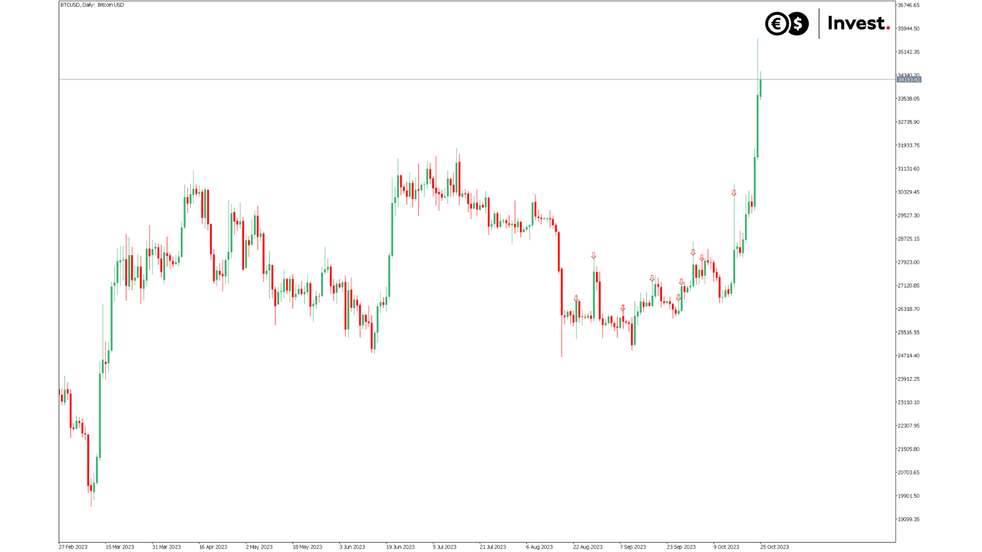
Task: Click the 20703.65 price axis label
Action: click(x=908, y=473)
